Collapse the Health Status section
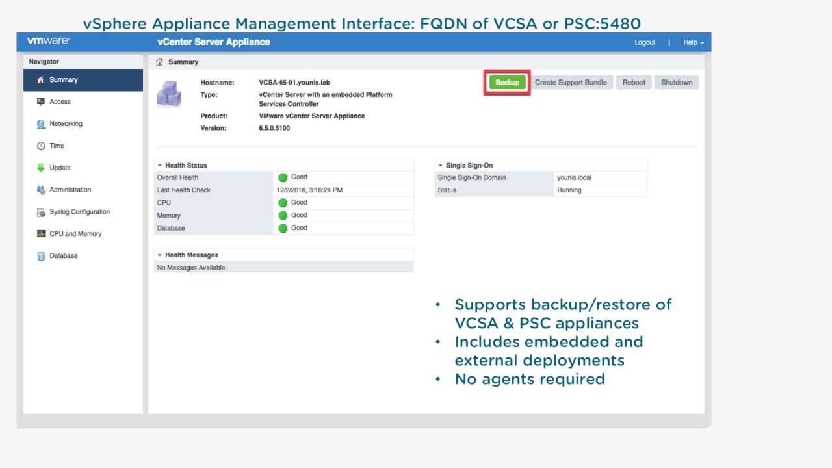This screenshot has height=468, width=832. 160,166
